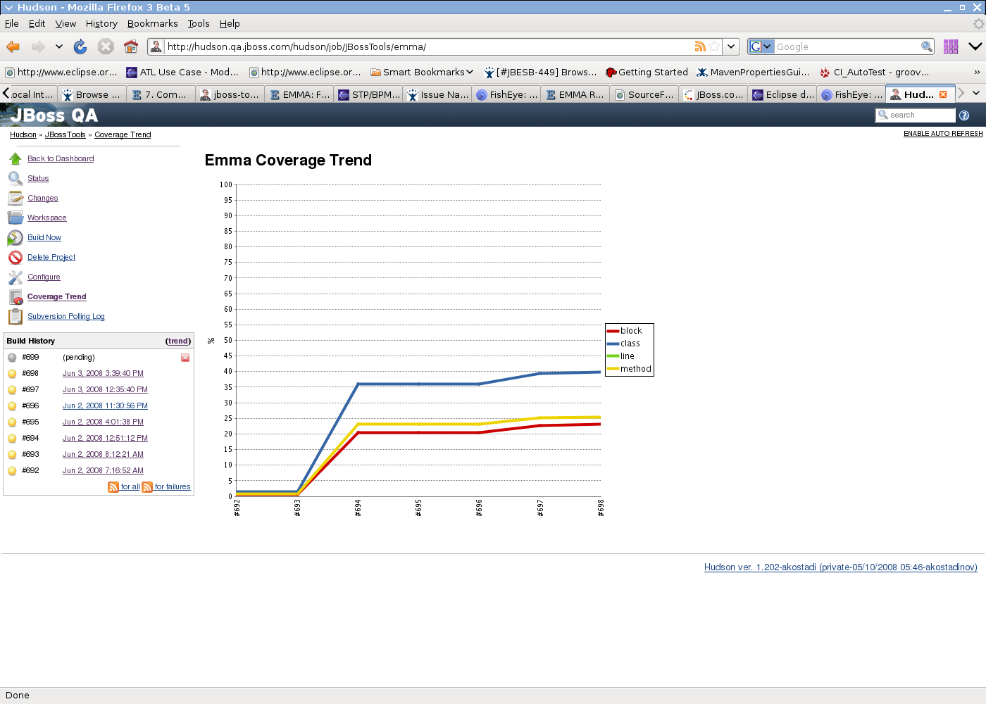
Task: Click the Subversion Polling Log clipboard icon
Action: (15, 316)
